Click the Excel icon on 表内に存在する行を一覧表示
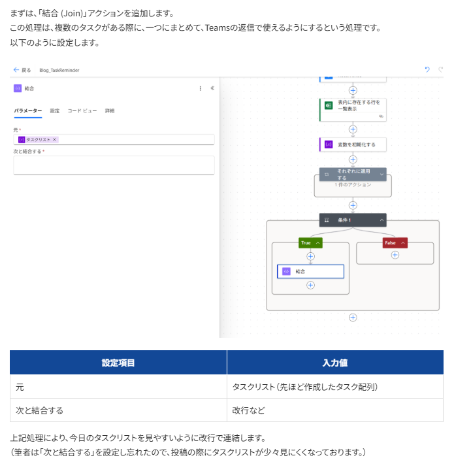The width and height of the screenshot is (454, 460). pyautogui.click(x=329, y=105)
